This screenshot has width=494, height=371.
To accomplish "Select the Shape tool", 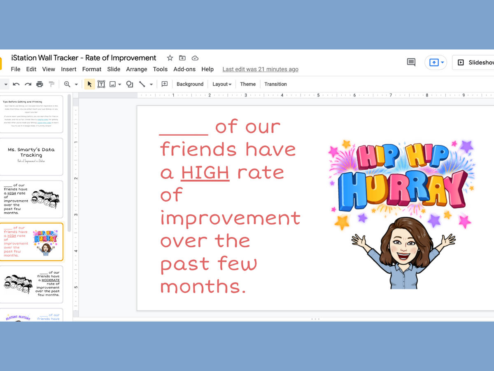I will tap(130, 84).
